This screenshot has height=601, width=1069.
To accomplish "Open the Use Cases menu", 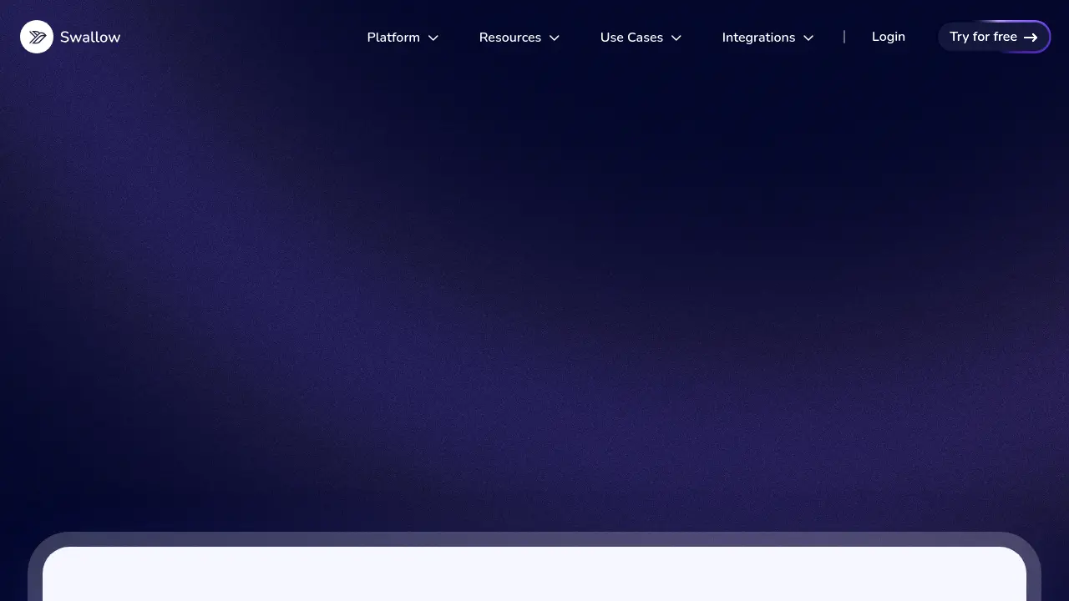I will tap(631, 38).
